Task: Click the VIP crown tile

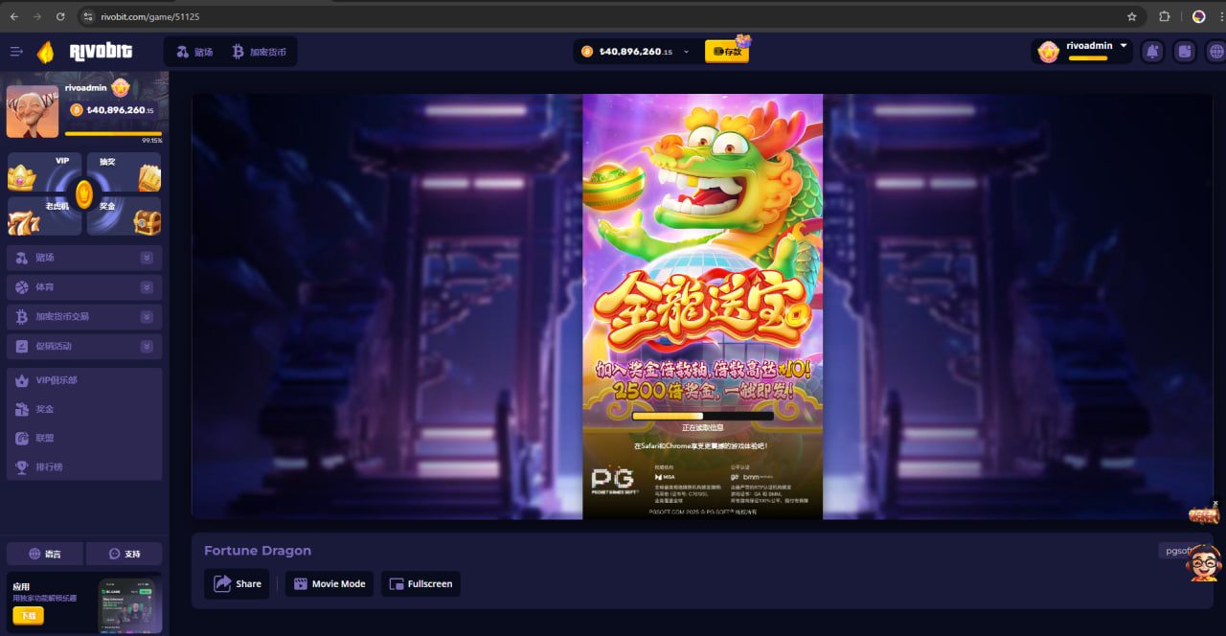Action: tap(45, 172)
